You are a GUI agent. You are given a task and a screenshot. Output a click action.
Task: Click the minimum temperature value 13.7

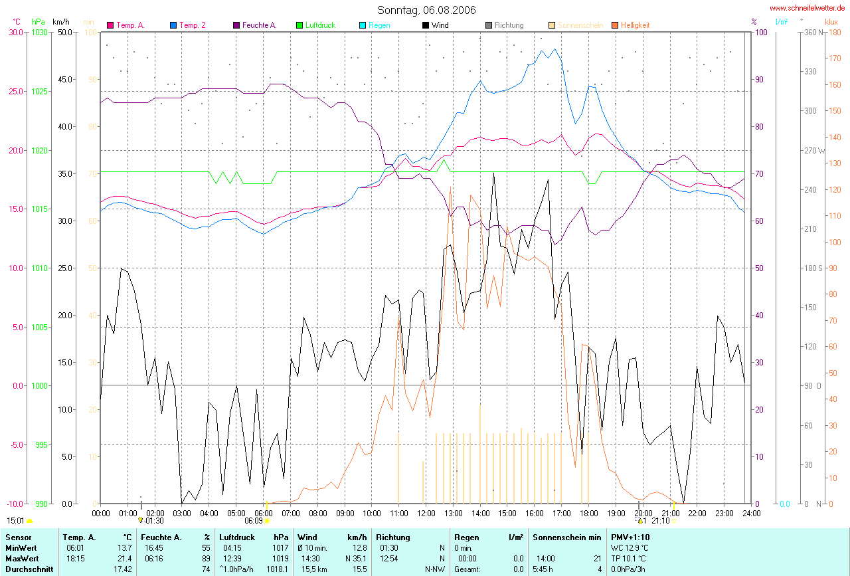(x=124, y=548)
